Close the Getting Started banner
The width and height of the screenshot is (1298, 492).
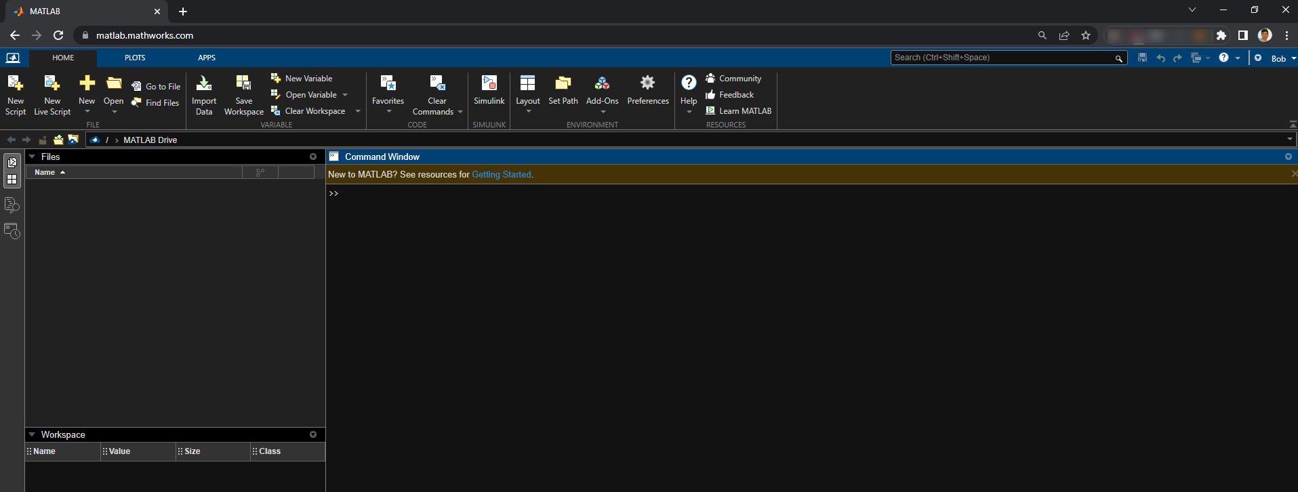(x=1294, y=174)
